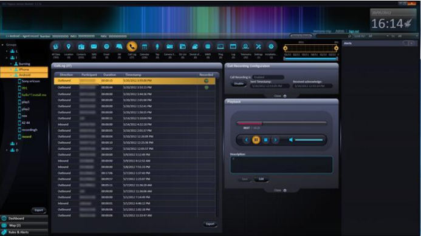
Task: Click Save under the Description box
Action: pyautogui.click(x=245, y=179)
